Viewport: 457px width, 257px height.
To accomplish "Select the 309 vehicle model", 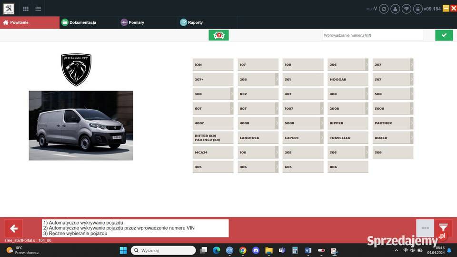I will (393, 153).
